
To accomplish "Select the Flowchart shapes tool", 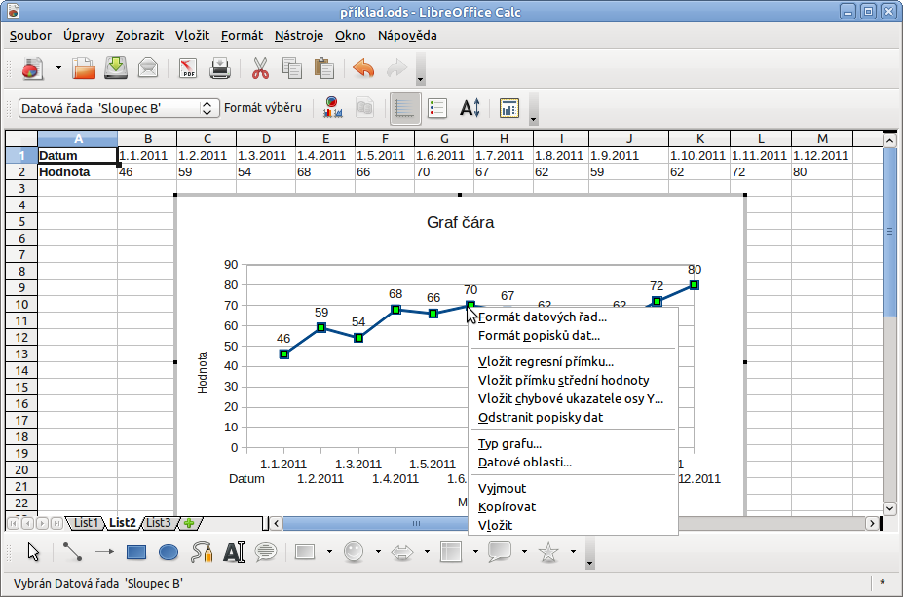I will (x=451, y=551).
